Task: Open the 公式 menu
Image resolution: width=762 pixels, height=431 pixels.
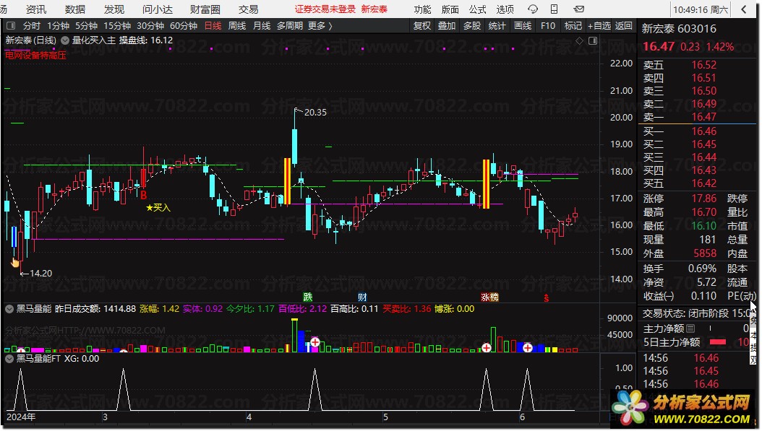Action: (x=478, y=9)
